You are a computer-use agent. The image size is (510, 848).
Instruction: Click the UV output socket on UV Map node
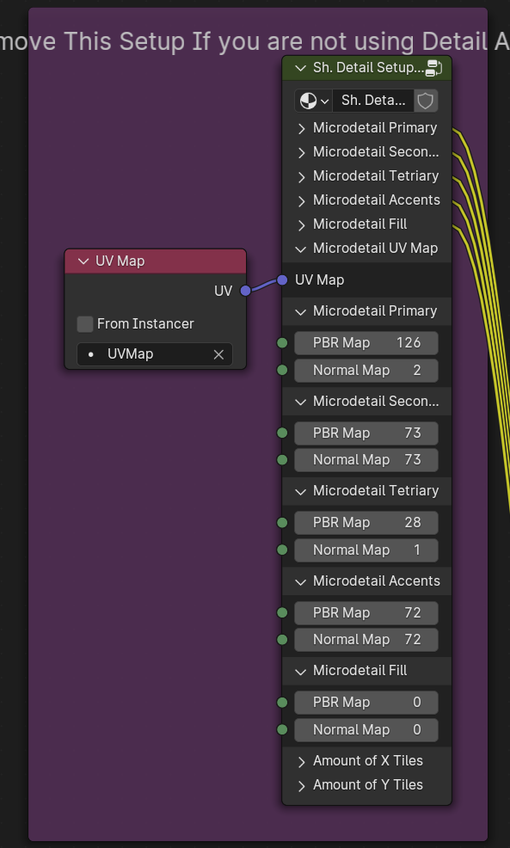245,291
